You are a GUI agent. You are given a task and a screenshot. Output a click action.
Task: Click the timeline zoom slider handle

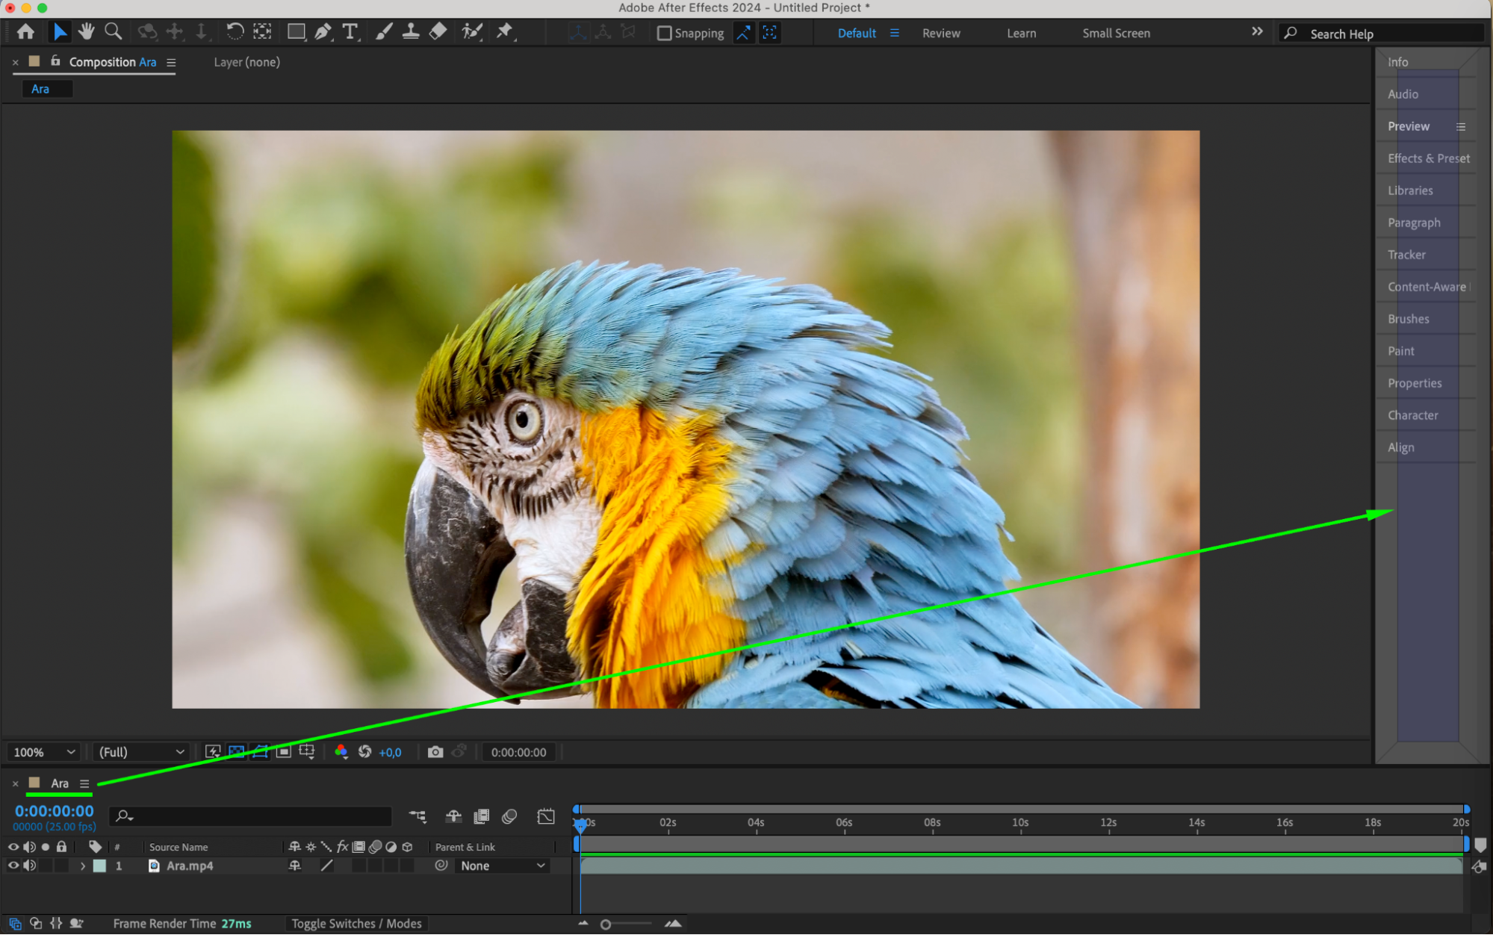click(606, 925)
